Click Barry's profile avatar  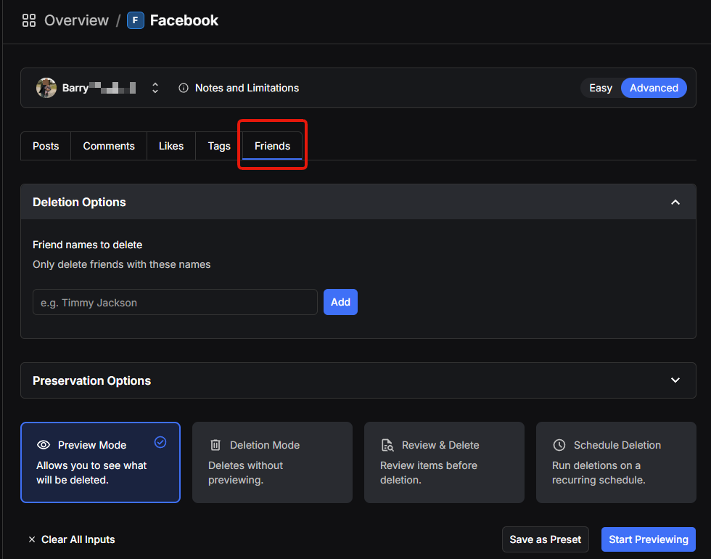46,88
